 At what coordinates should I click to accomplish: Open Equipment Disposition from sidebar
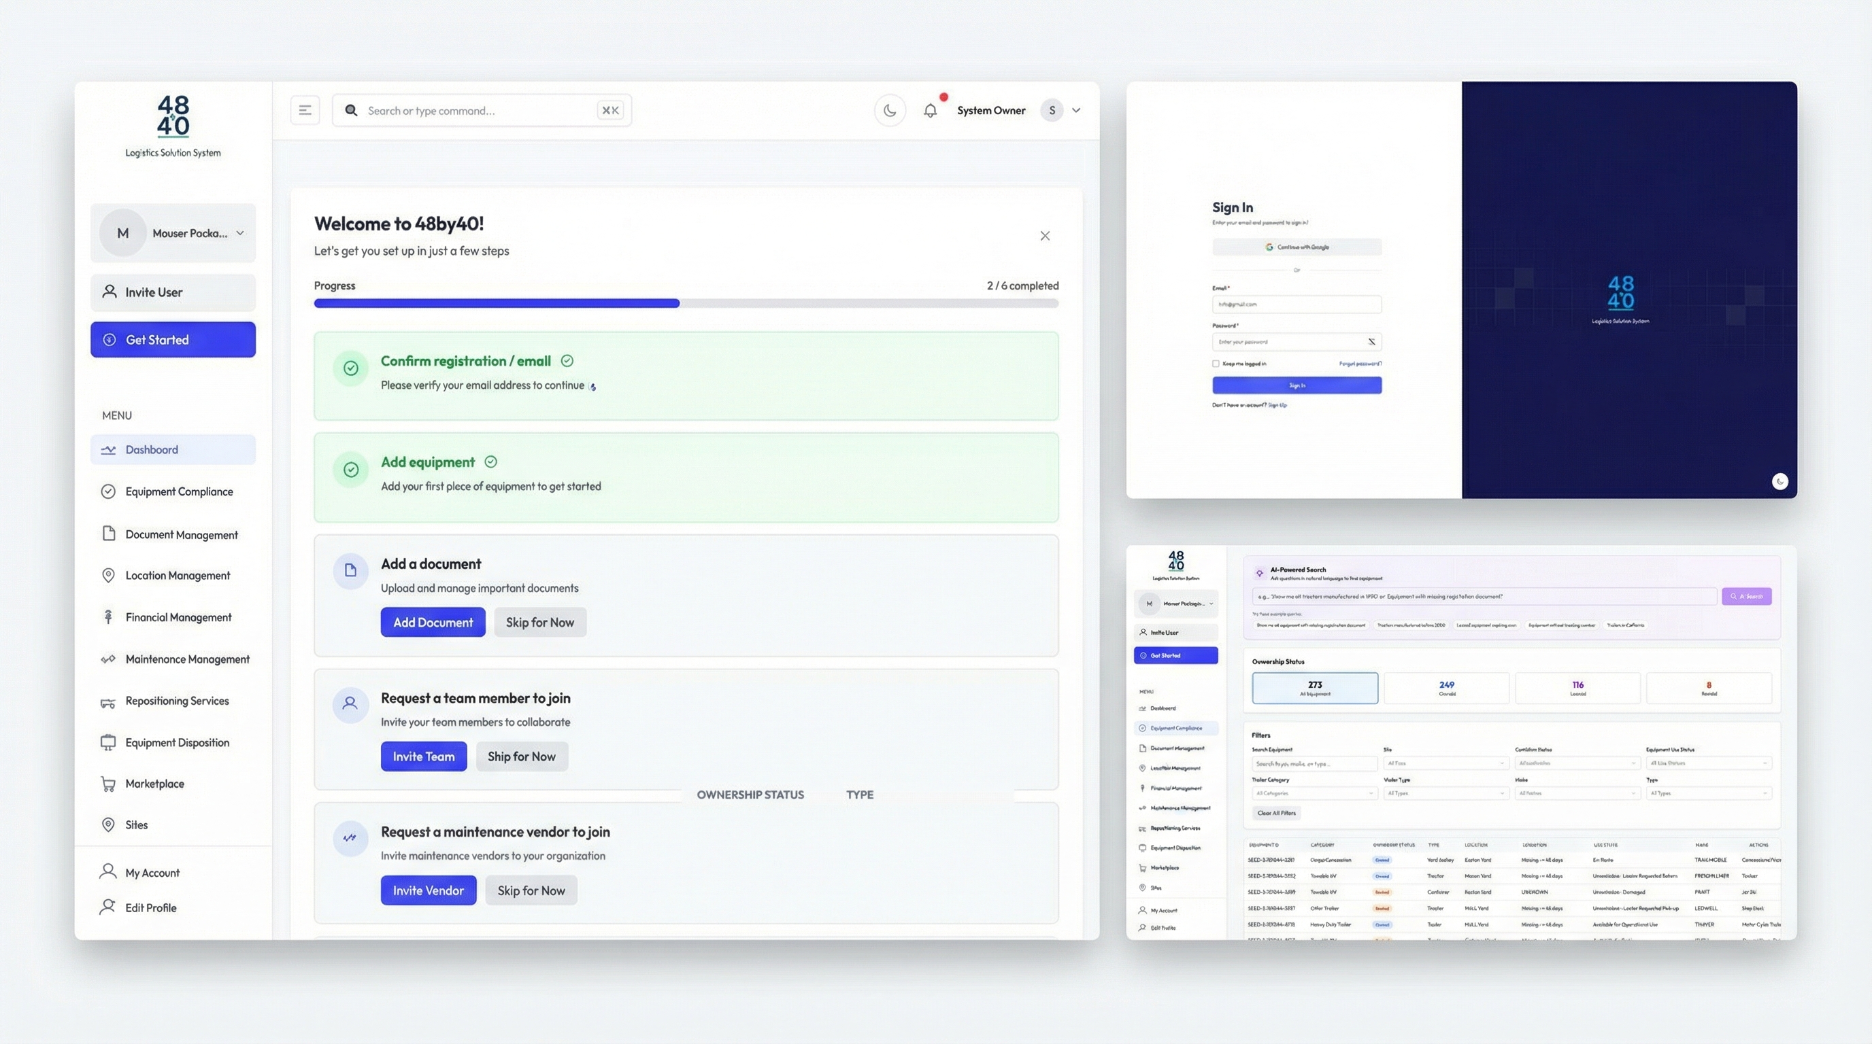[x=177, y=743]
